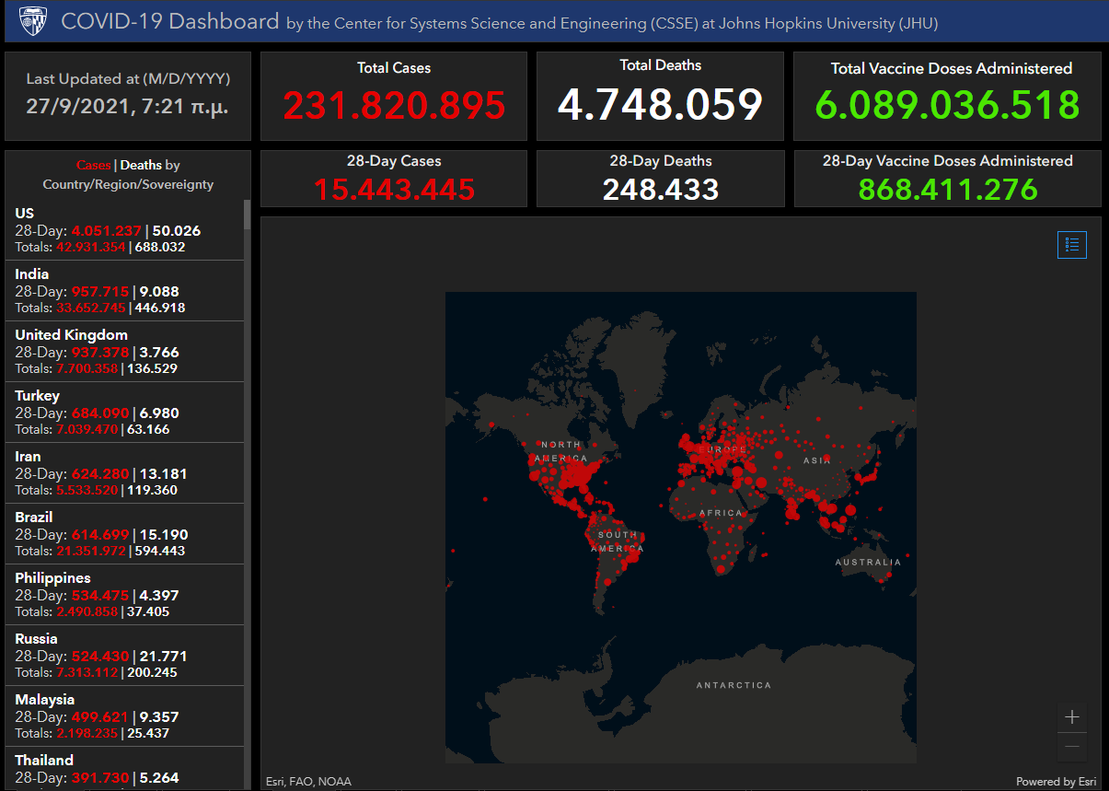Open the Powered by Esri link
Image resolution: width=1109 pixels, height=791 pixels.
pyautogui.click(x=1056, y=782)
